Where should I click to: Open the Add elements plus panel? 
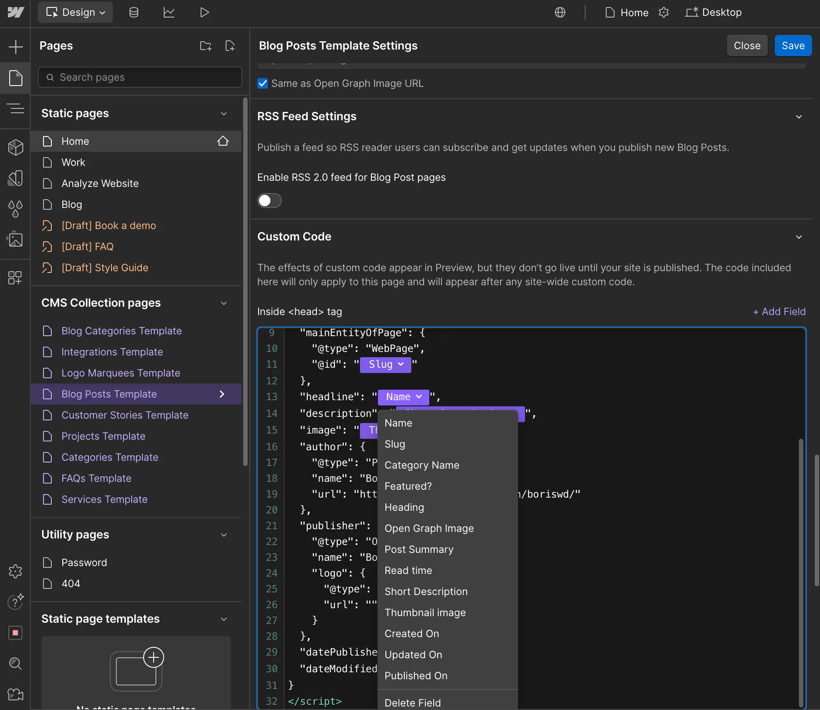tap(15, 47)
